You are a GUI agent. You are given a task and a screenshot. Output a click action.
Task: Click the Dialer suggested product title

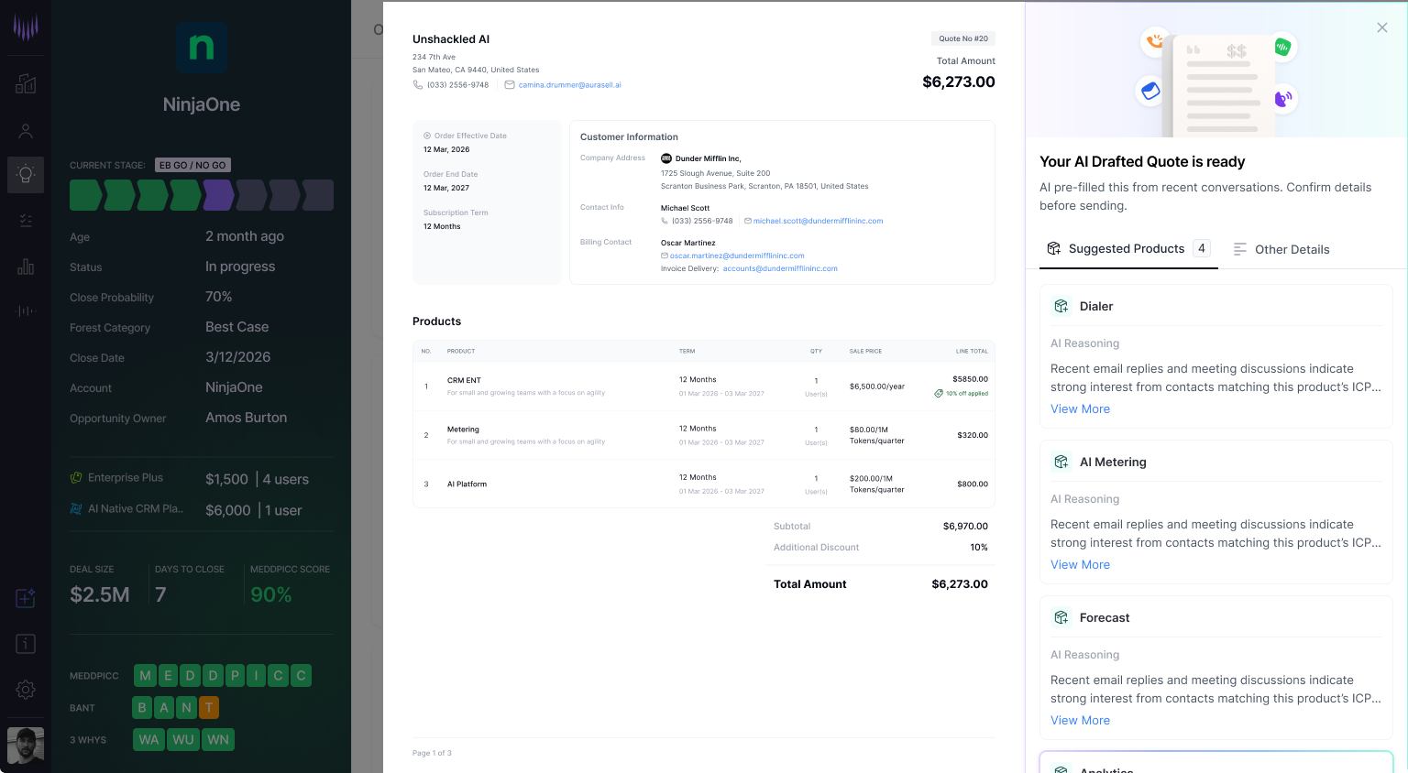coord(1096,307)
